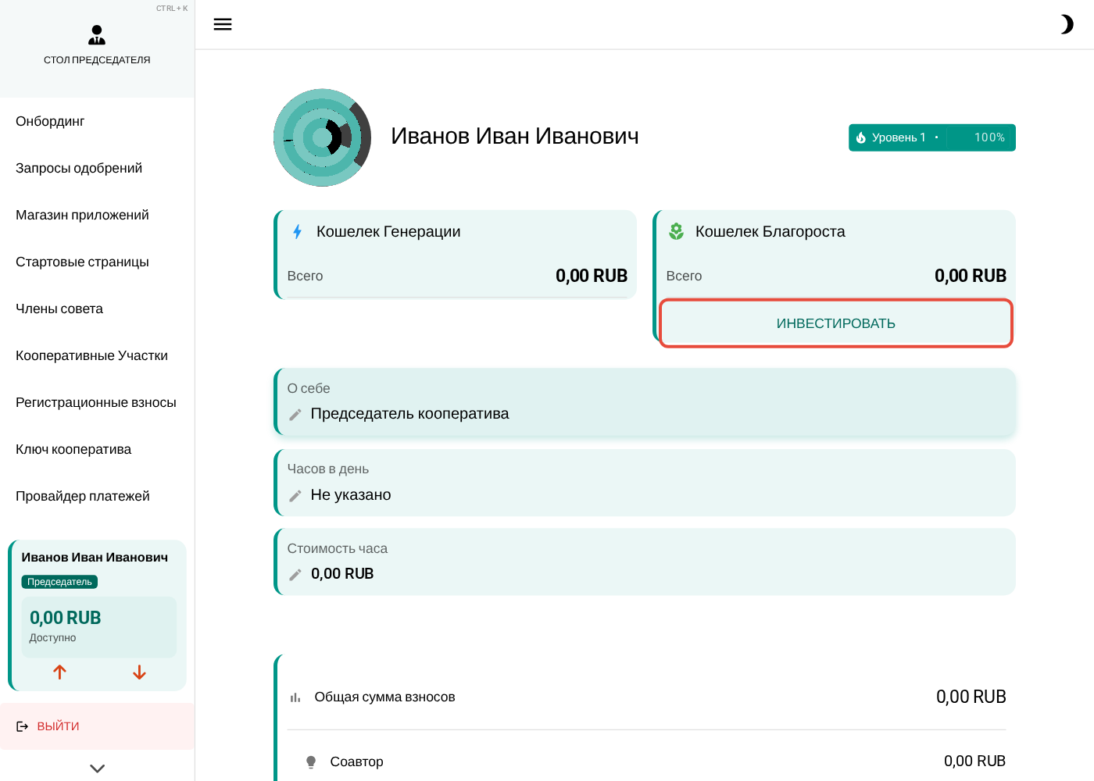
Task: Click the ИНВЕСТИРОВАТЬ button
Action: 836,323
